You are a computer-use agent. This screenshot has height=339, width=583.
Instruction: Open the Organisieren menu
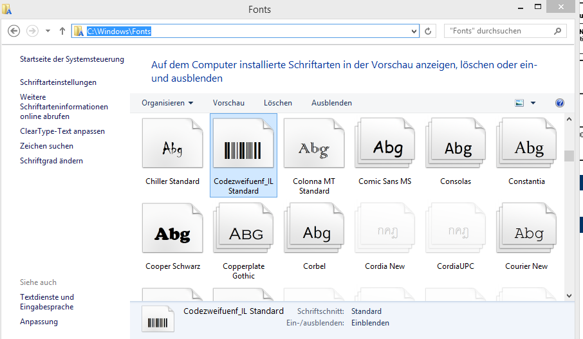pos(167,103)
